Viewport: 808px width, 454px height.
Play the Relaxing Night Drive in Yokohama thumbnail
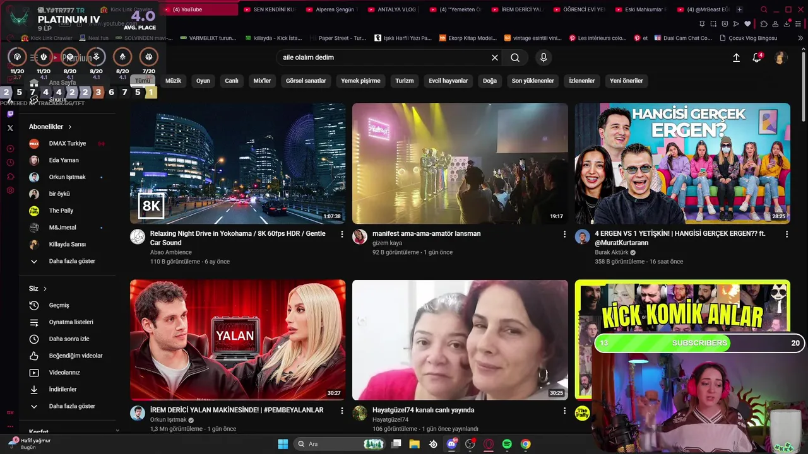coord(238,163)
